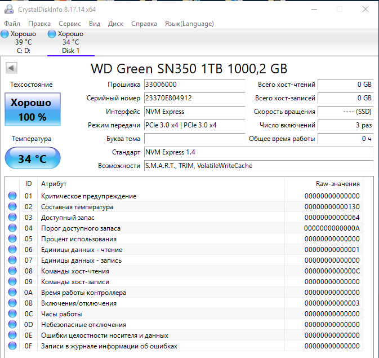Viewport: 379px width, 358px height.
Task: Click the status circle for attribute 0C Часы работы
Action: point(12,313)
